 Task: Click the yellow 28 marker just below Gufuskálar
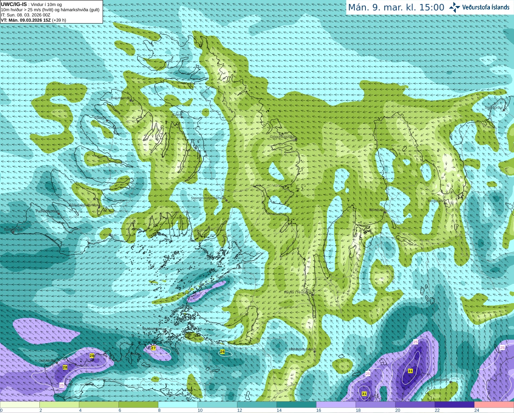[x=65, y=367]
